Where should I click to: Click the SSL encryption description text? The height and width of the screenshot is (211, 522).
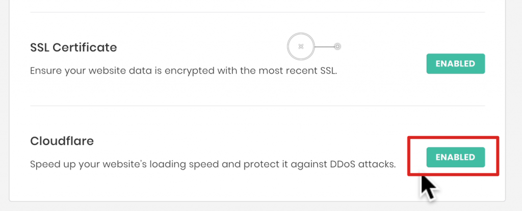tap(184, 71)
